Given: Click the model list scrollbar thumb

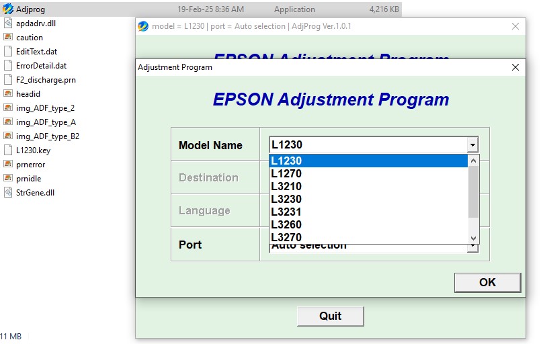Looking at the screenshot, I should click(473, 192).
